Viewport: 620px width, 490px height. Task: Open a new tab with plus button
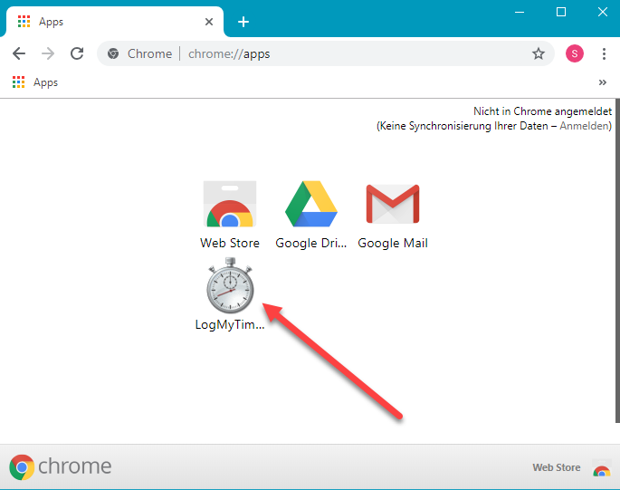(x=243, y=22)
